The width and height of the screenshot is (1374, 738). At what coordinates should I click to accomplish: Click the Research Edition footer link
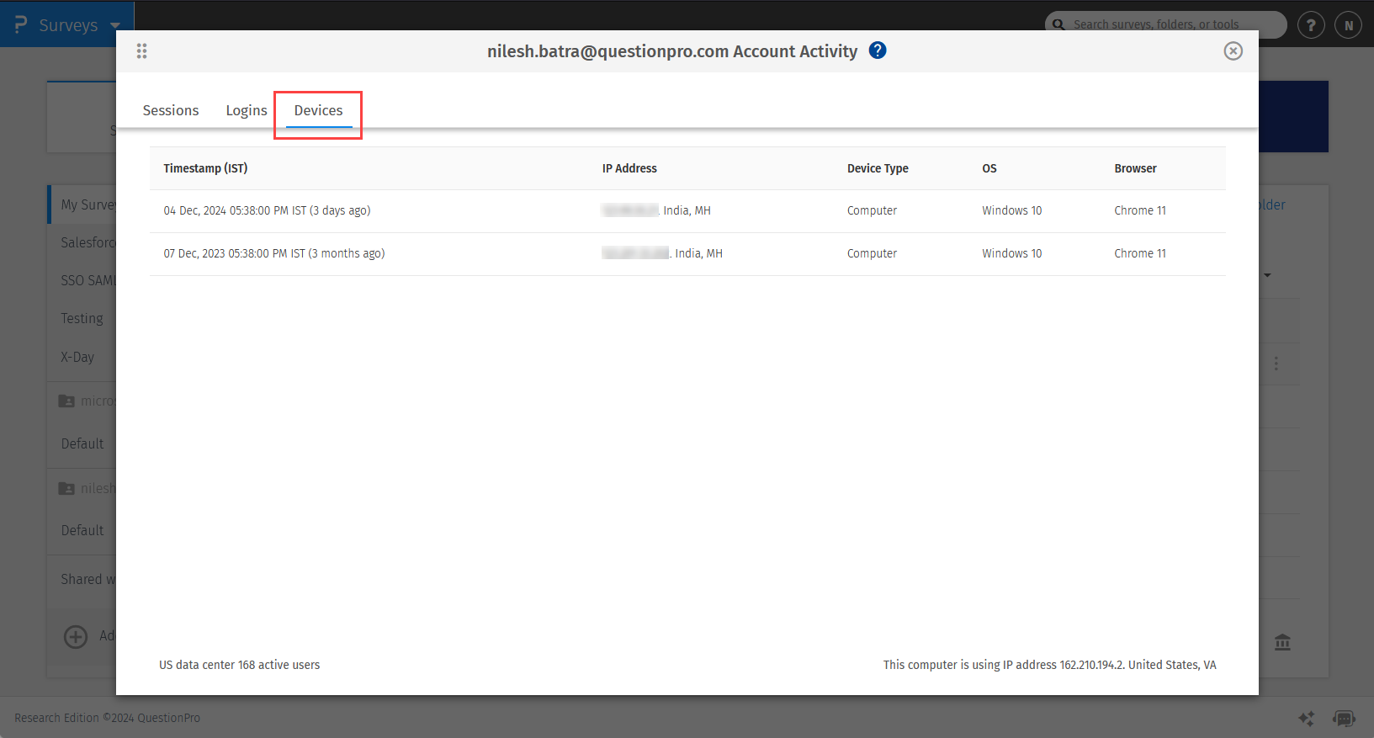click(56, 718)
